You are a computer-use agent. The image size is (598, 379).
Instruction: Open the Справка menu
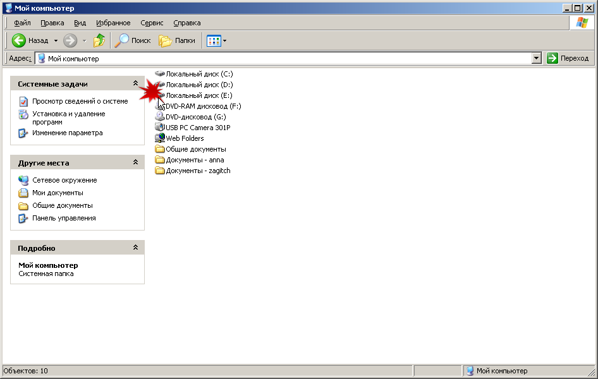click(187, 23)
